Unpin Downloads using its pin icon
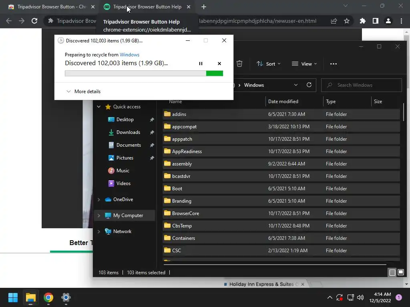410x307 pixels. 152,132
